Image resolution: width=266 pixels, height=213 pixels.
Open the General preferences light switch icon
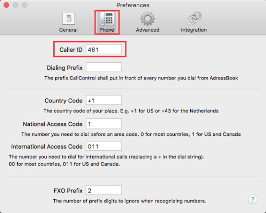point(69,18)
